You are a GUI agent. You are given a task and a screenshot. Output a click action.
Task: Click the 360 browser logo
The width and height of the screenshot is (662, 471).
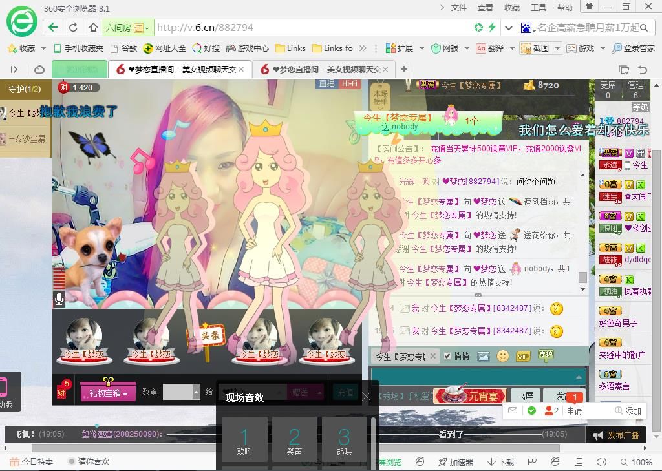tap(21, 20)
